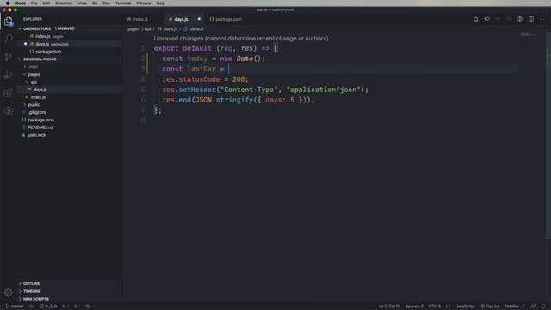551x310 pixels.
Task: Click the unsaved dot on the days.js tab
Action: 199,19
